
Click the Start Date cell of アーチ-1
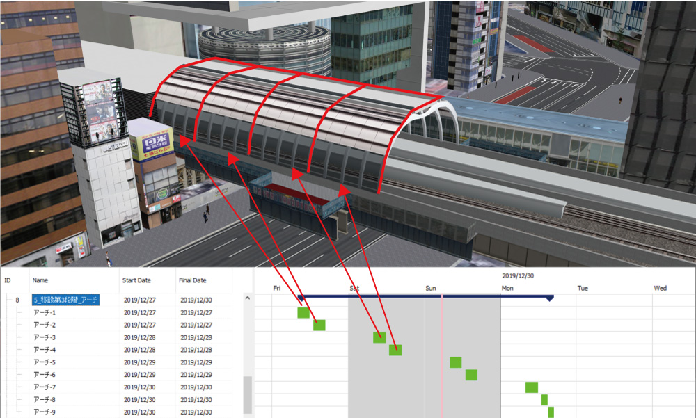click(140, 312)
